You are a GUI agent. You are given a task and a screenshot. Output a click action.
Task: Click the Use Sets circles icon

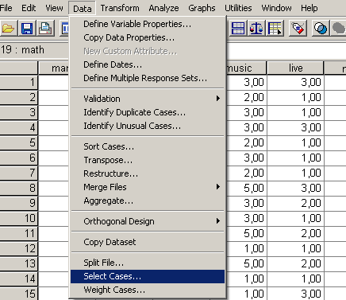click(320, 29)
